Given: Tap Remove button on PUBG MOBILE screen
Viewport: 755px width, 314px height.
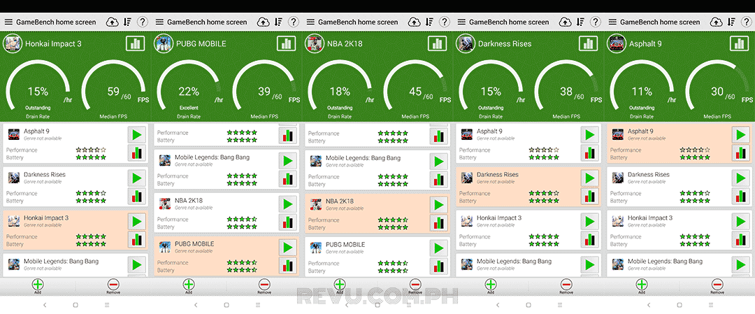Looking at the screenshot, I should [264, 286].
